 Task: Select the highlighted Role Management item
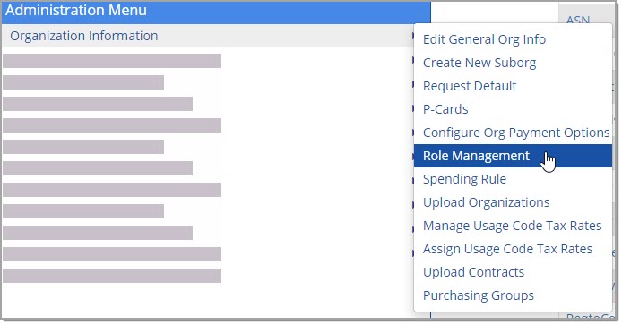point(513,156)
